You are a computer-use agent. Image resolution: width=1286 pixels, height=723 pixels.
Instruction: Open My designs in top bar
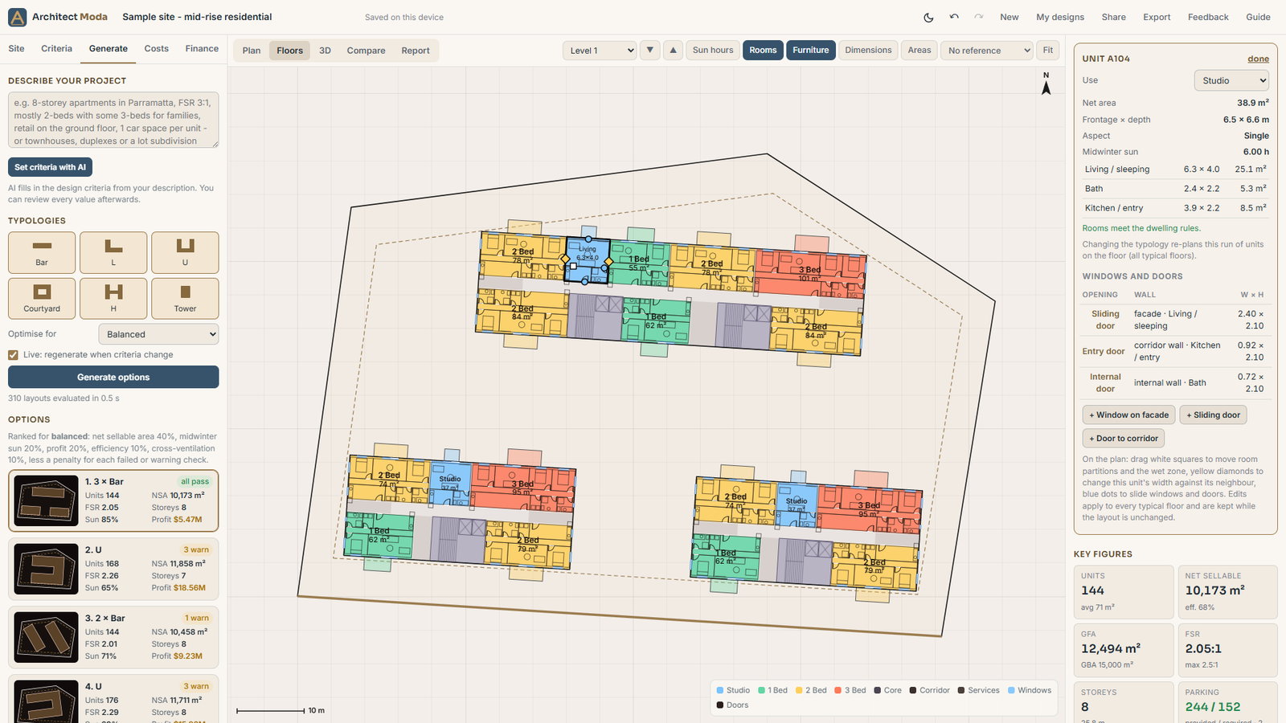(x=1059, y=17)
